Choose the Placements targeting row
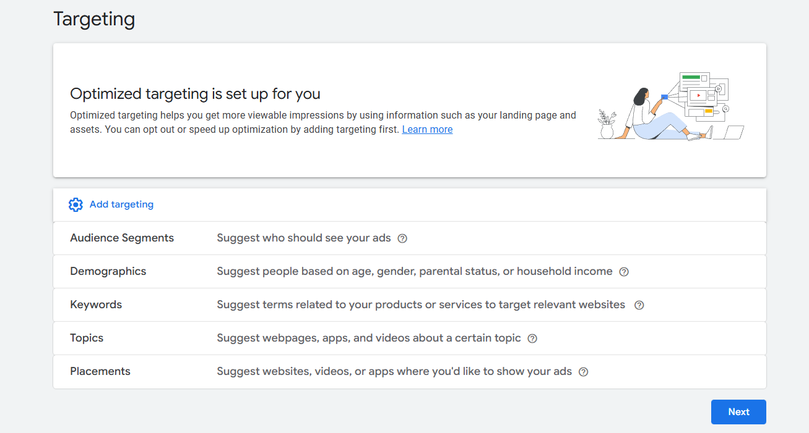 pos(100,371)
